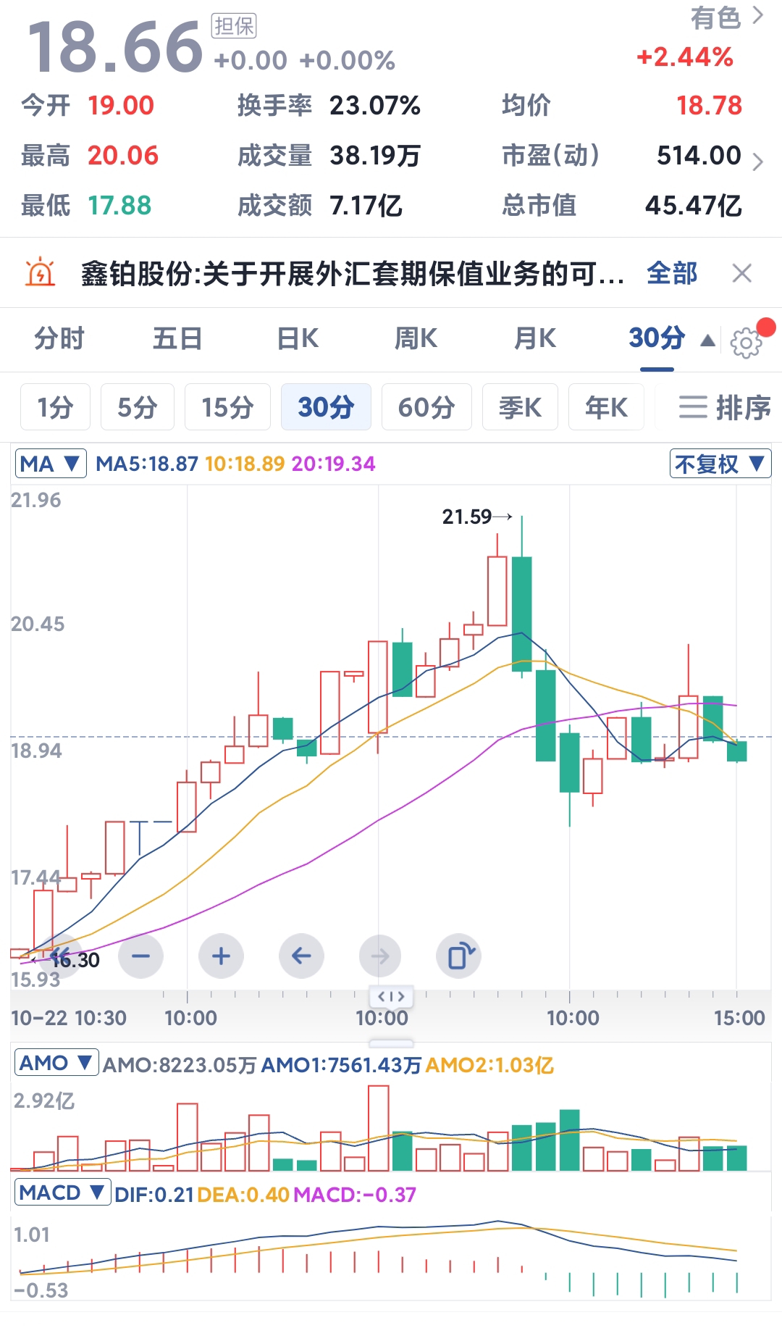The height and width of the screenshot is (1328, 782).
Task: Tap the rotate screen icon
Action: [x=459, y=956]
